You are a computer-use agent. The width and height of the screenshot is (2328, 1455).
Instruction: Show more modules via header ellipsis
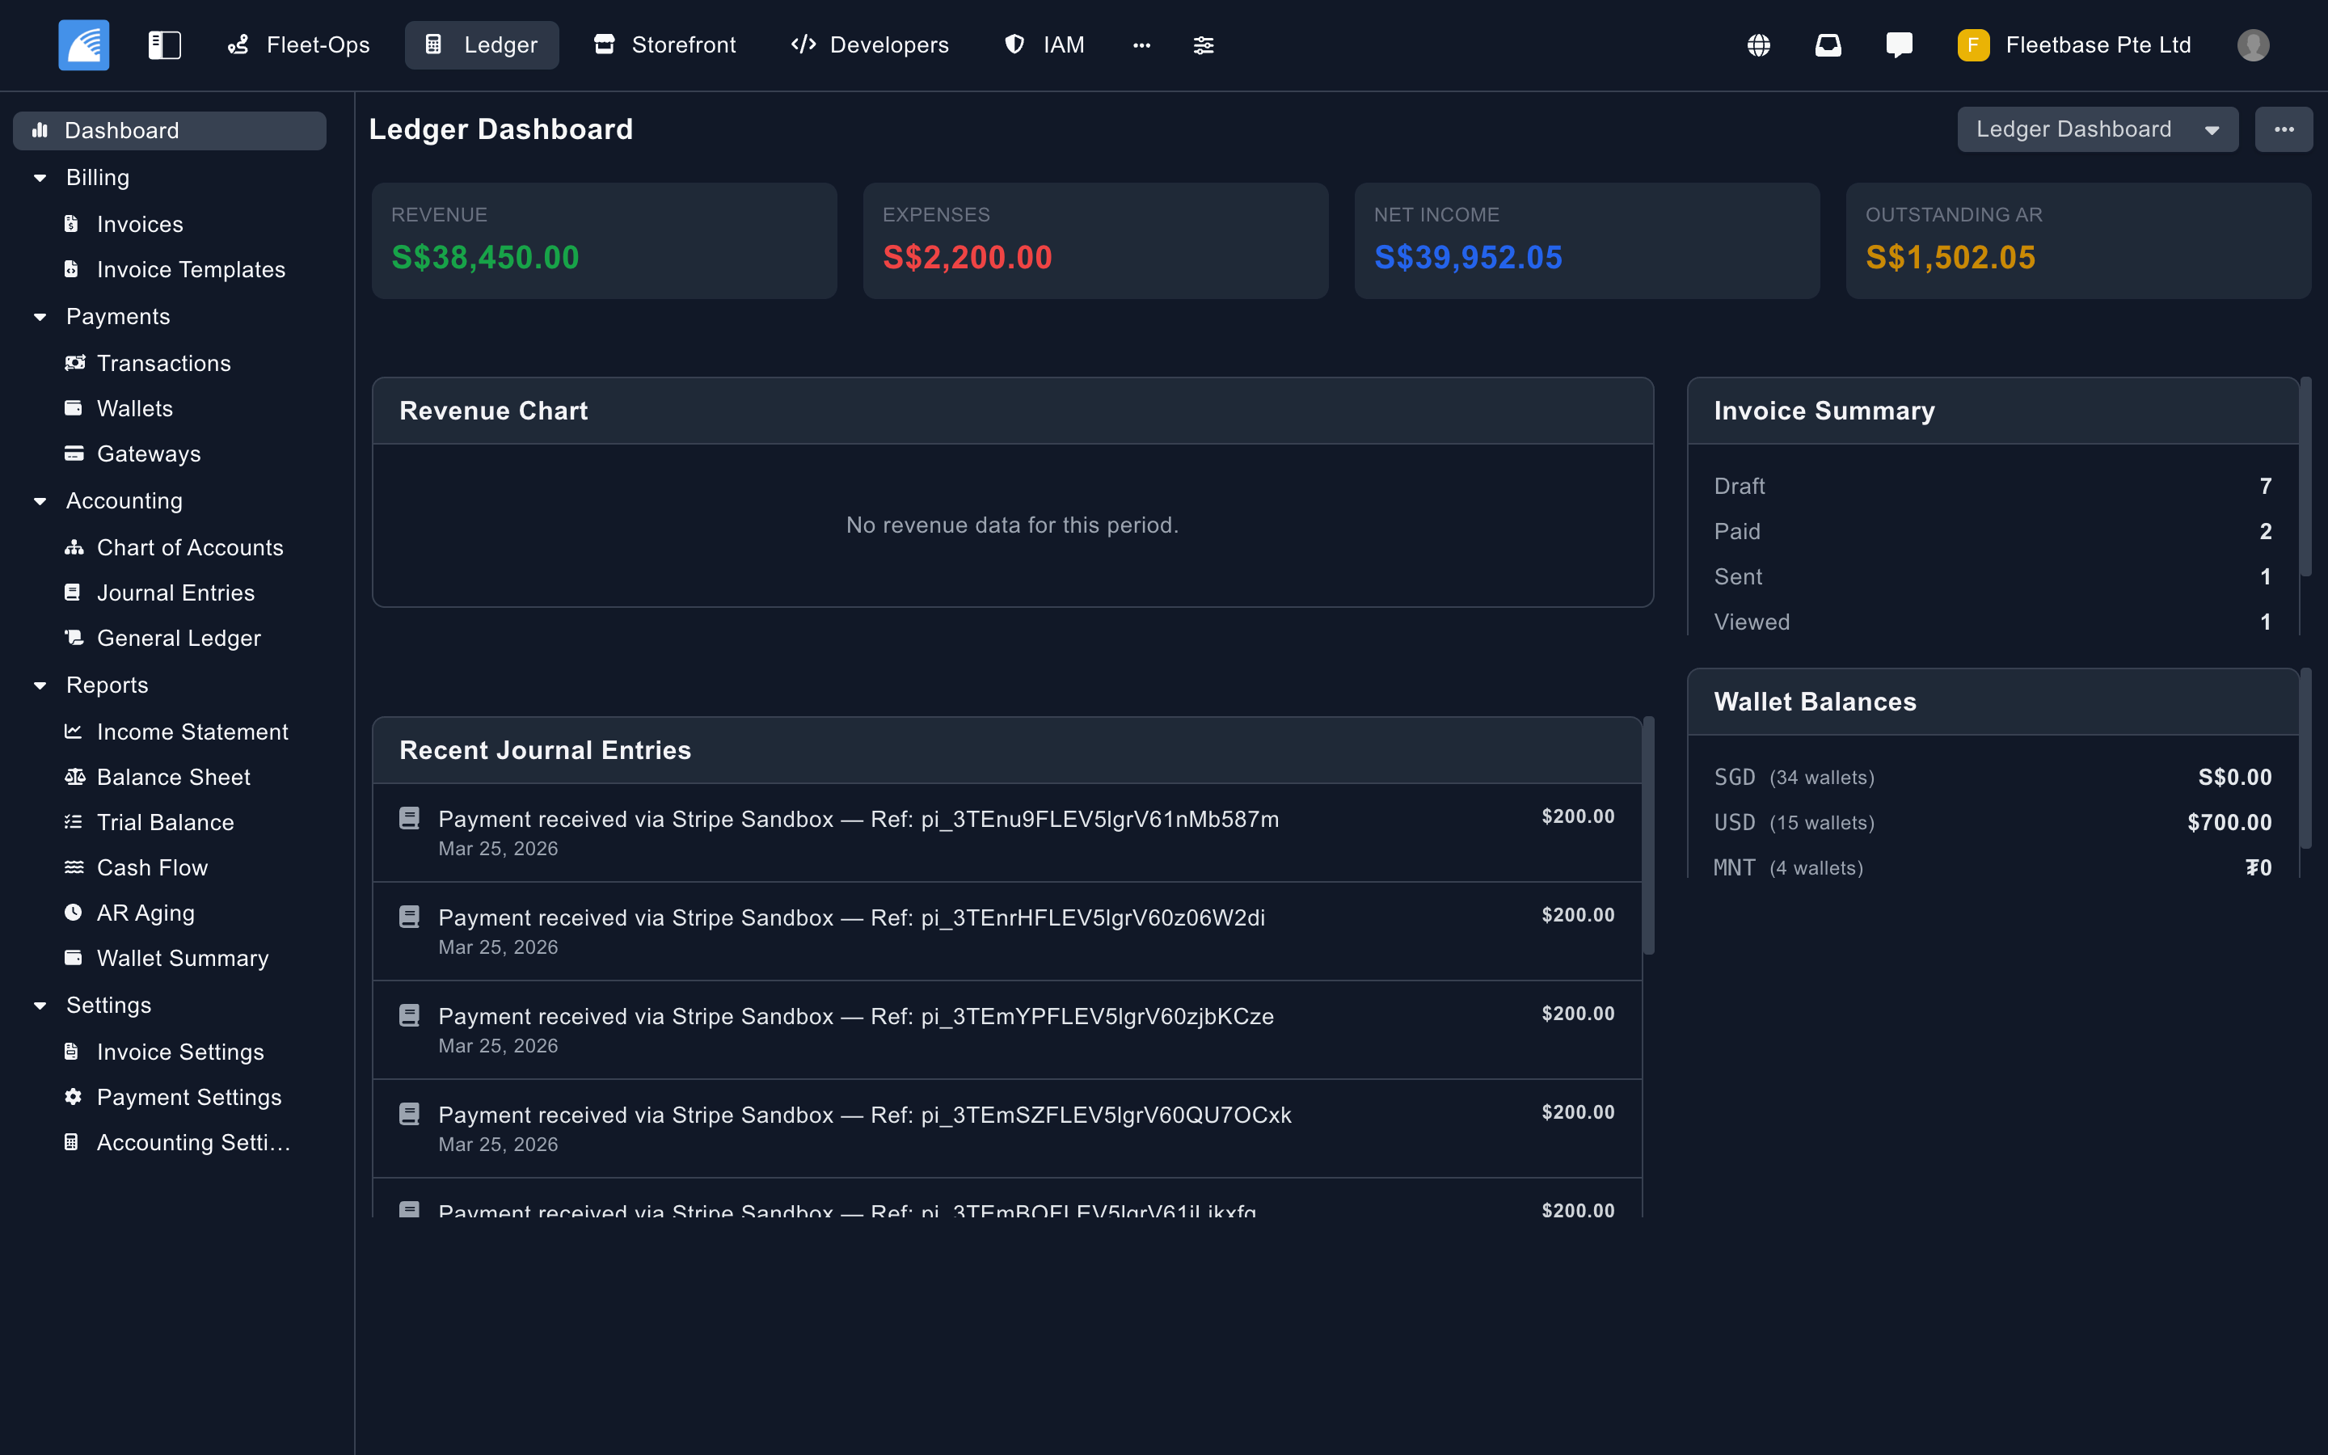(1142, 45)
